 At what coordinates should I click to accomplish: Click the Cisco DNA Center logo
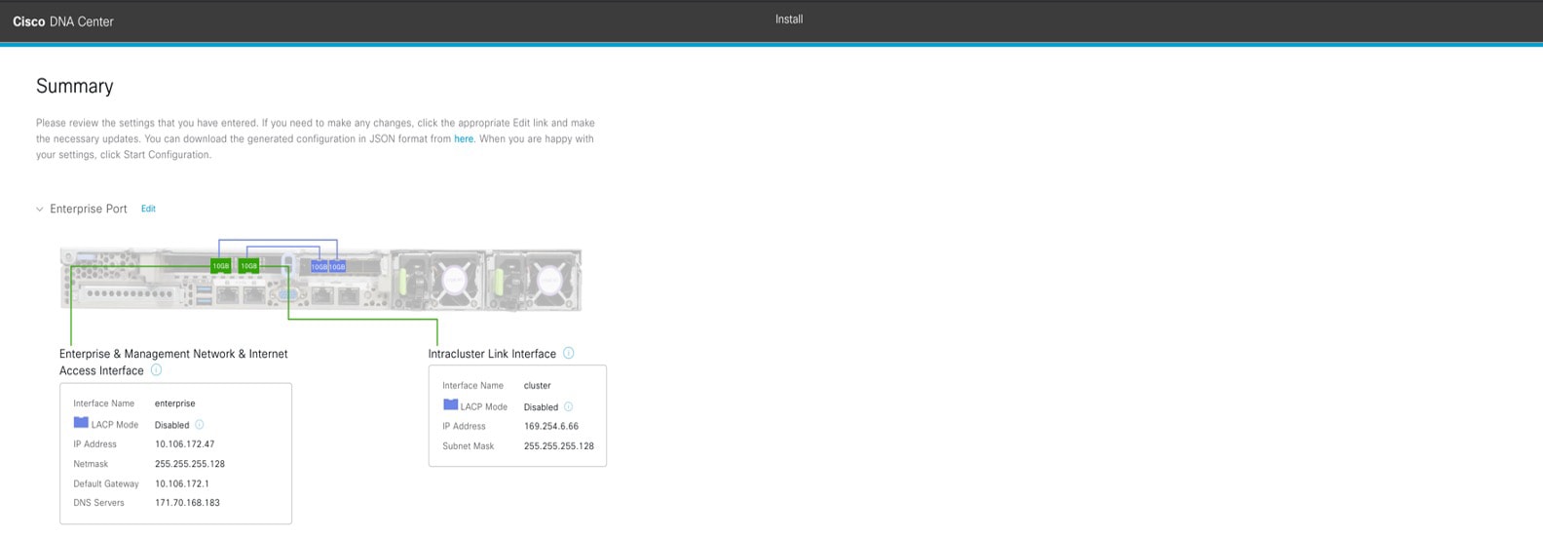click(x=63, y=21)
